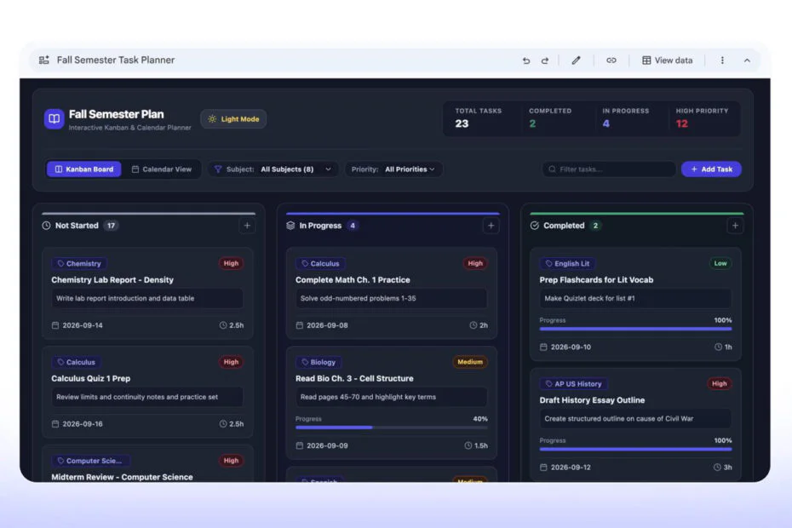Click the Total Tasks 23 stat
792x528 pixels.
coord(479,118)
